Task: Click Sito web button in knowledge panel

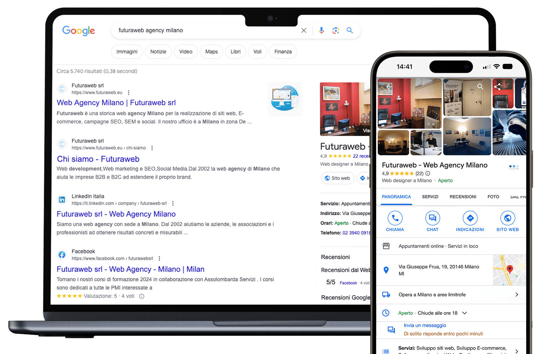Action: coord(337,178)
